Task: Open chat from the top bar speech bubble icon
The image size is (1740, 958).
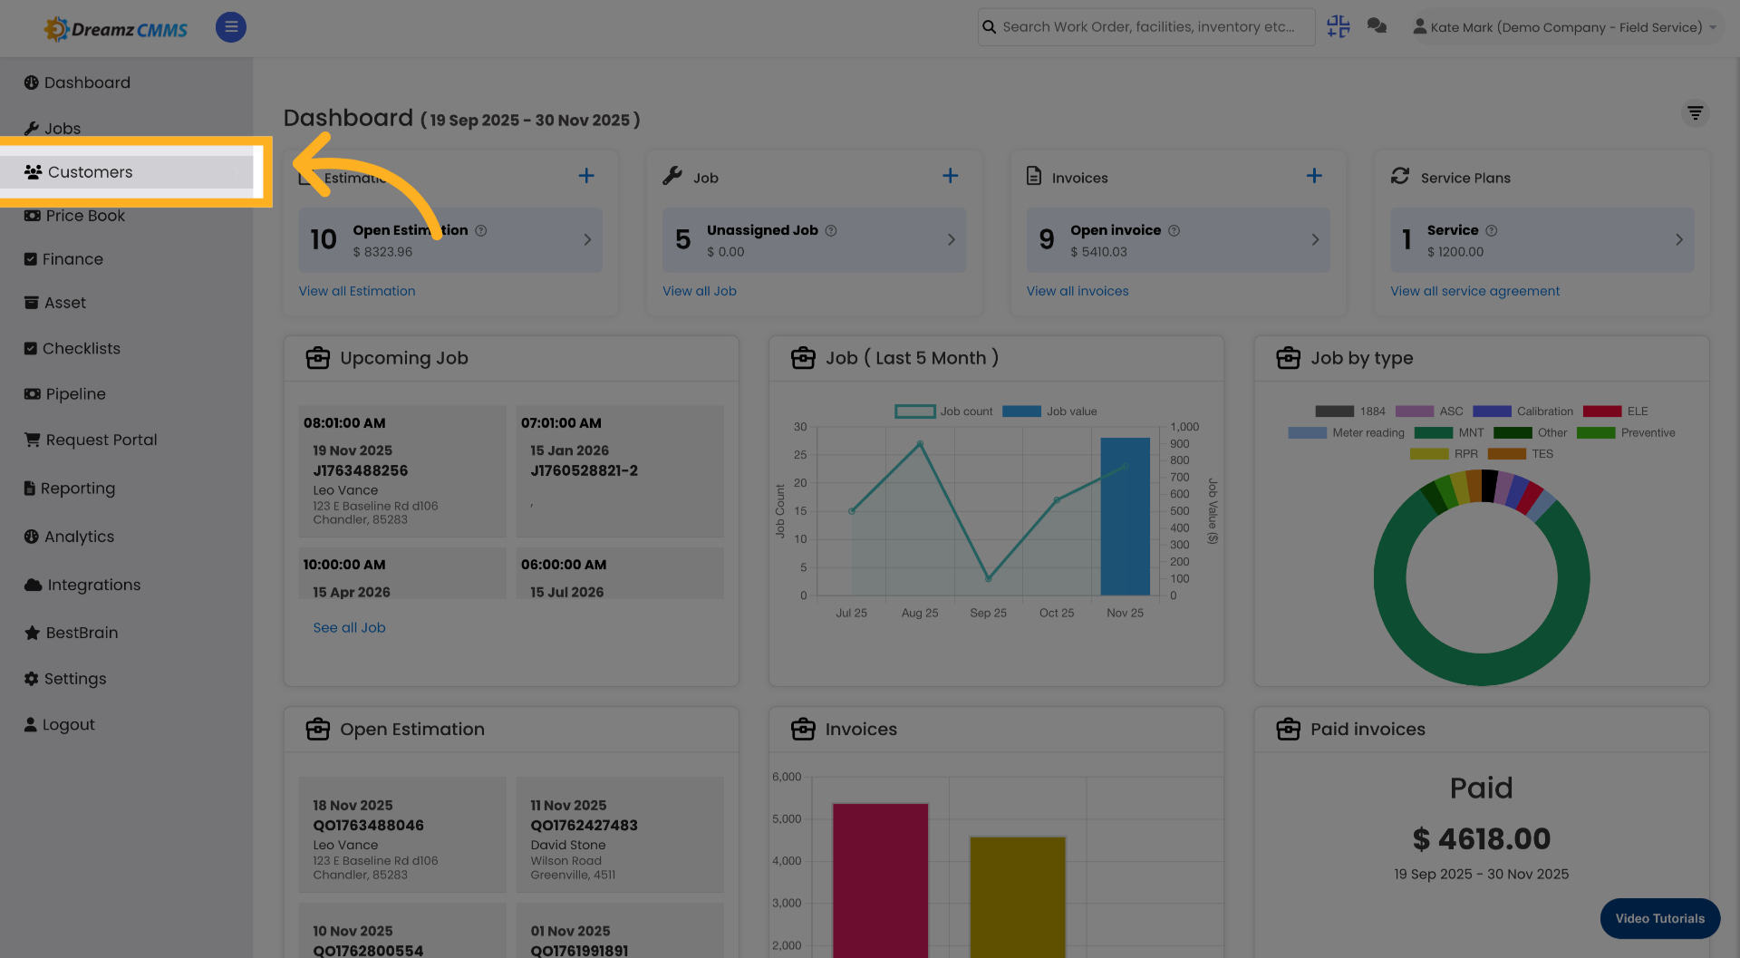Action: point(1377,26)
